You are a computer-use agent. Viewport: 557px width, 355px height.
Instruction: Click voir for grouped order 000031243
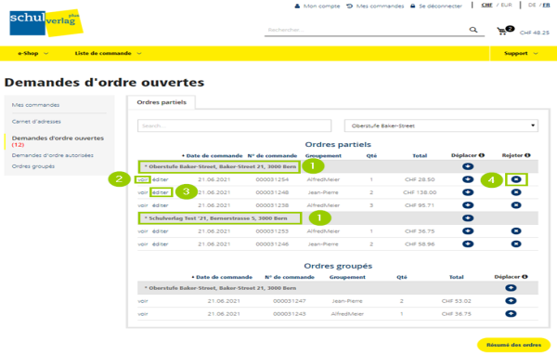tap(143, 314)
